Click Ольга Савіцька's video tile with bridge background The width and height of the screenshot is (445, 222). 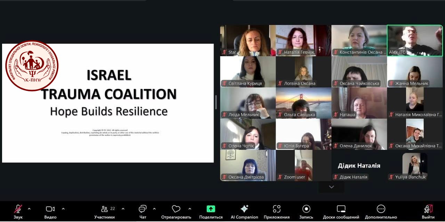click(304, 103)
